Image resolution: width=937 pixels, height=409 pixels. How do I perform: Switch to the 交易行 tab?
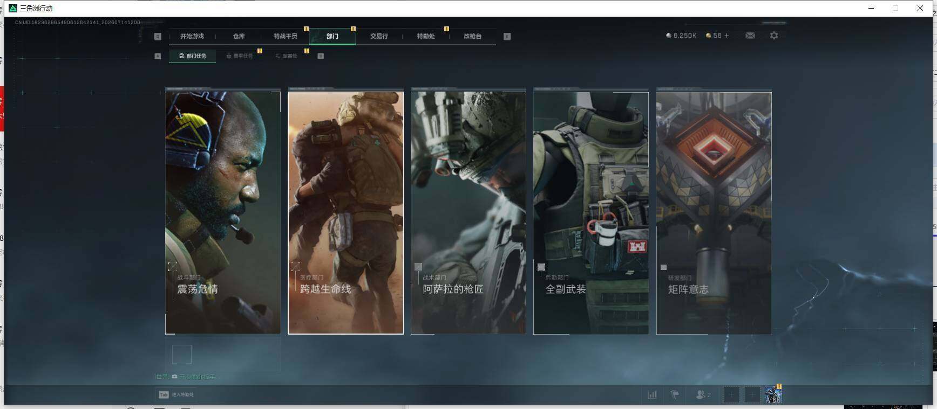(x=379, y=36)
